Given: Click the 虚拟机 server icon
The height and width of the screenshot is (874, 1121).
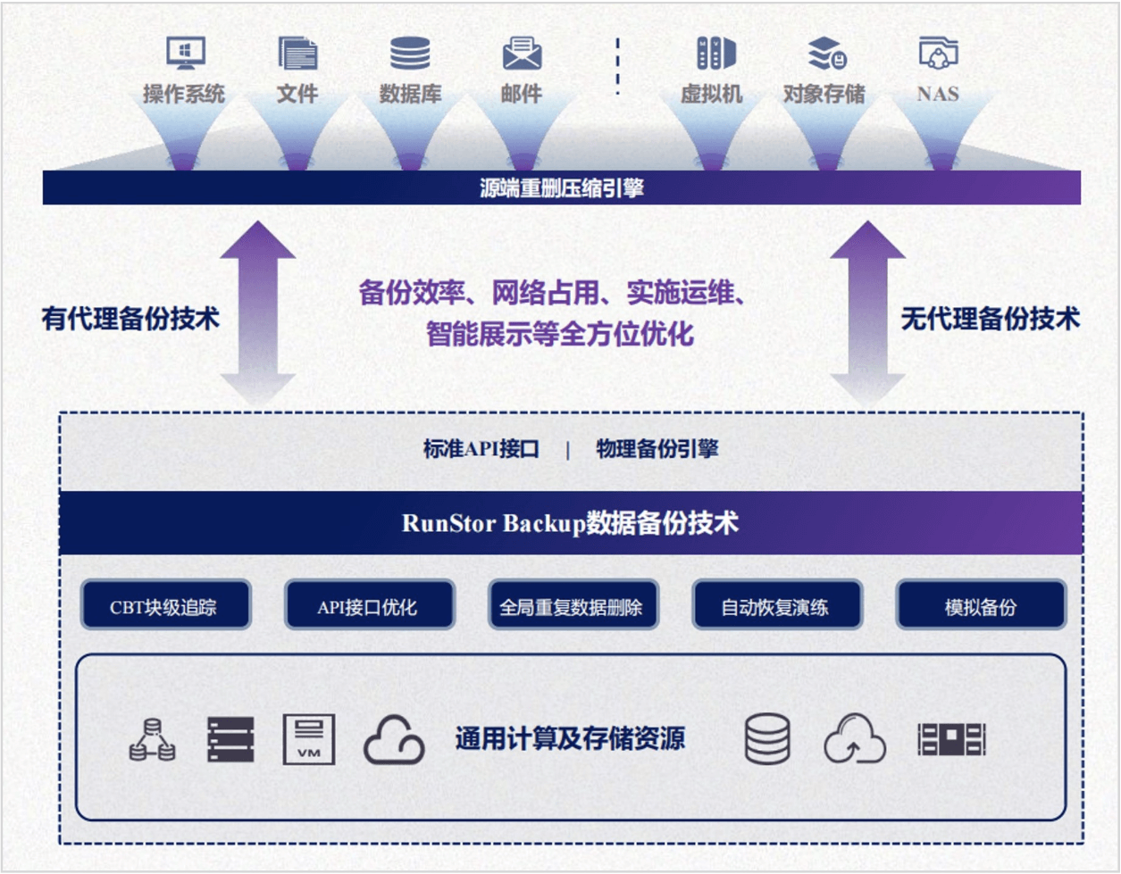Looking at the screenshot, I should (x=715, y=54).
